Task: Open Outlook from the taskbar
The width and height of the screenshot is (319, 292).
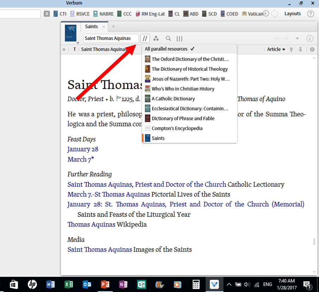Action: 87,285
